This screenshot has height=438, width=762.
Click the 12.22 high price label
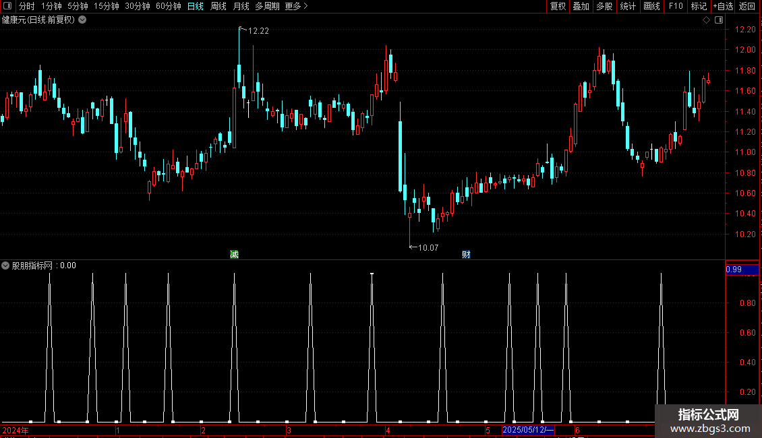pos(258,31)
